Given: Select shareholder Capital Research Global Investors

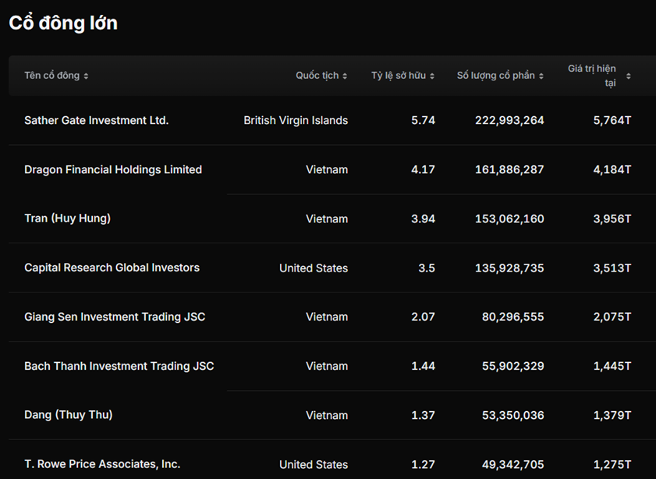Looking at the screenshot, I should [112, 268].
